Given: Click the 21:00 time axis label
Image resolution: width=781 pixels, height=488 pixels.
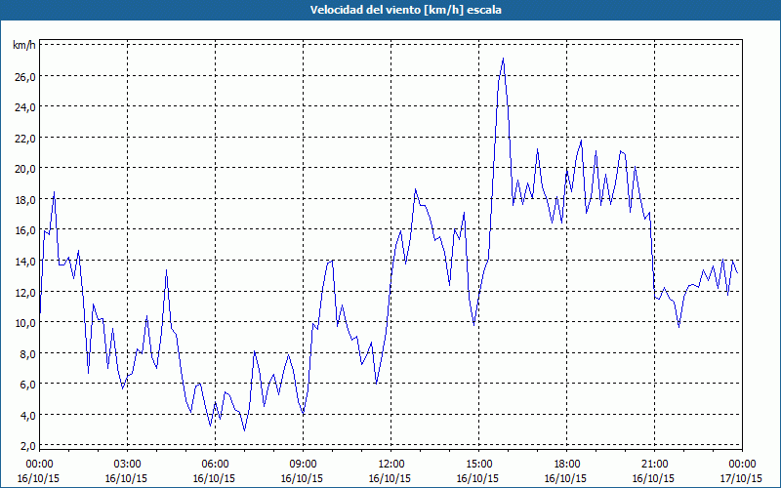Looking at the screenshot, I should pos(654,465).
